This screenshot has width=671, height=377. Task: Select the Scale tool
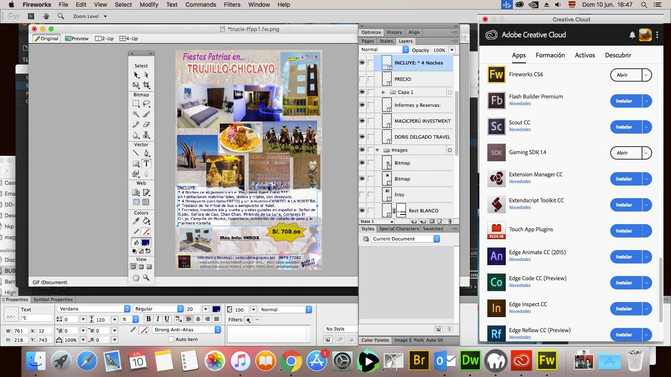(136, 85)
